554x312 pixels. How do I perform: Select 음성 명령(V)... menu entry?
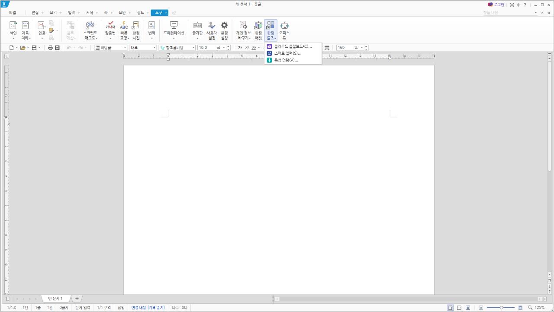tap(293, 60)
